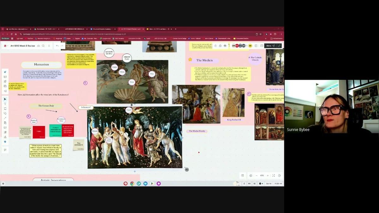The image size is (379, 213).
Task: Zoom out with the minus button
Action: point(256,175)
